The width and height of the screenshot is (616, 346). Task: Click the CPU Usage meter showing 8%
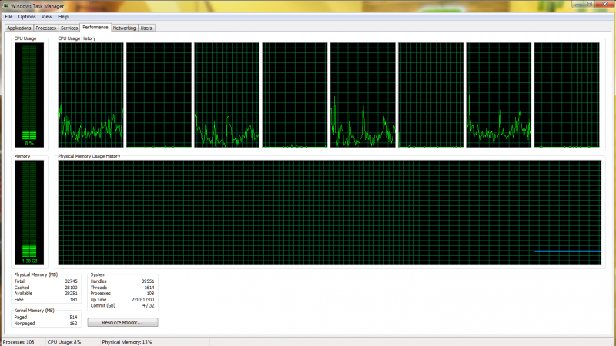pos(29,95)
